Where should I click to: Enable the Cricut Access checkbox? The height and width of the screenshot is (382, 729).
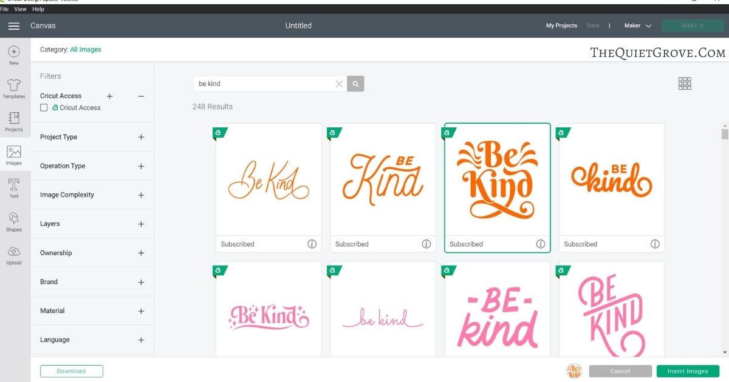(x=44, y=107)
